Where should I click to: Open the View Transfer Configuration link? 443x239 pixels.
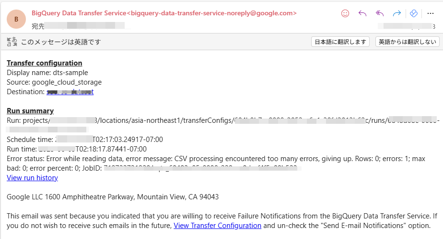(217, 226)
